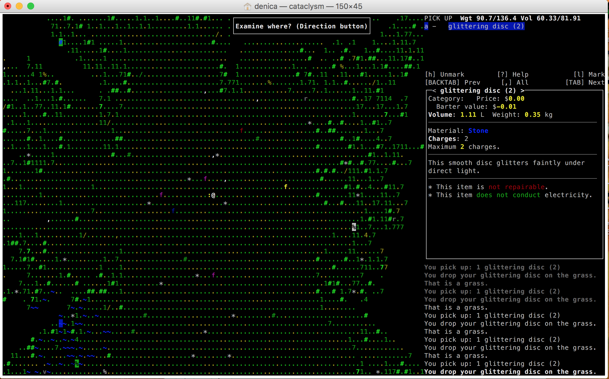
Task: Click the bold last log line about dropping disc
Action: pyautogui.click(x=510, y=372)
